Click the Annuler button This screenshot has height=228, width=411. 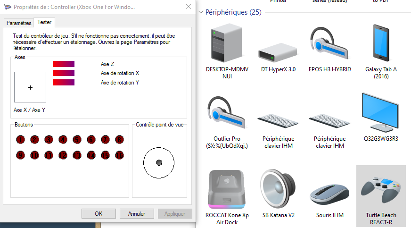point(137,213)
